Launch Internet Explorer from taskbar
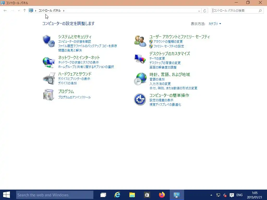The width and height of the screenshot is (267, 200). (x=118, y=195)
